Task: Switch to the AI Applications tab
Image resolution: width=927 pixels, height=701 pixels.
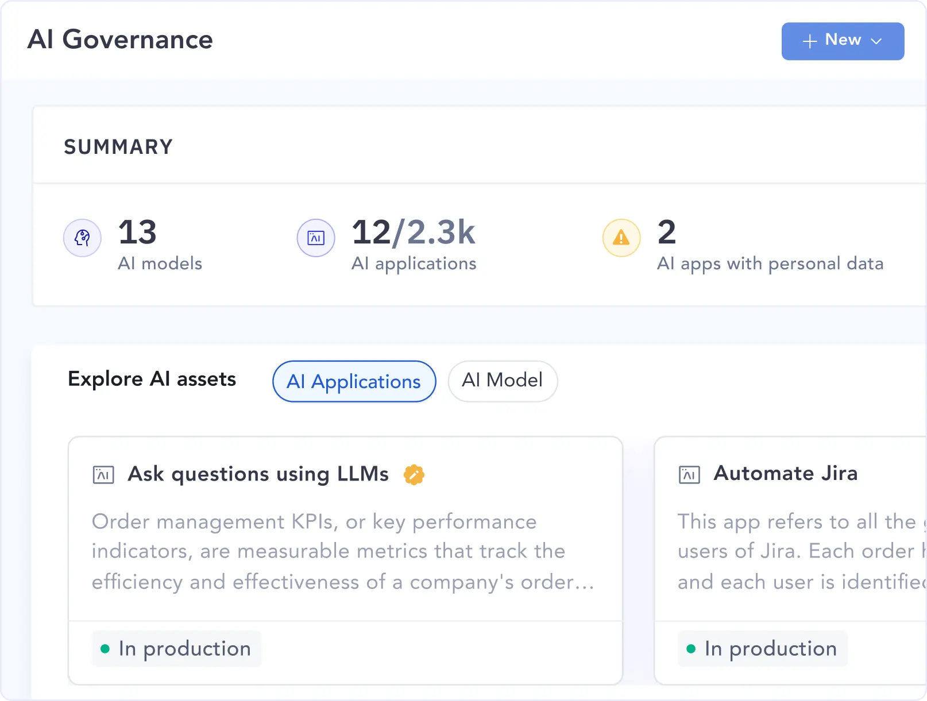Action: click(354, 381)
